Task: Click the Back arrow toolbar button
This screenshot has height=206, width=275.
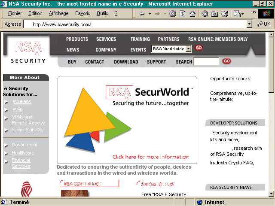Action: click(142, 14)
